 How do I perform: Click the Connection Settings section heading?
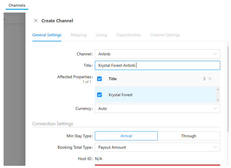[53, 124]
